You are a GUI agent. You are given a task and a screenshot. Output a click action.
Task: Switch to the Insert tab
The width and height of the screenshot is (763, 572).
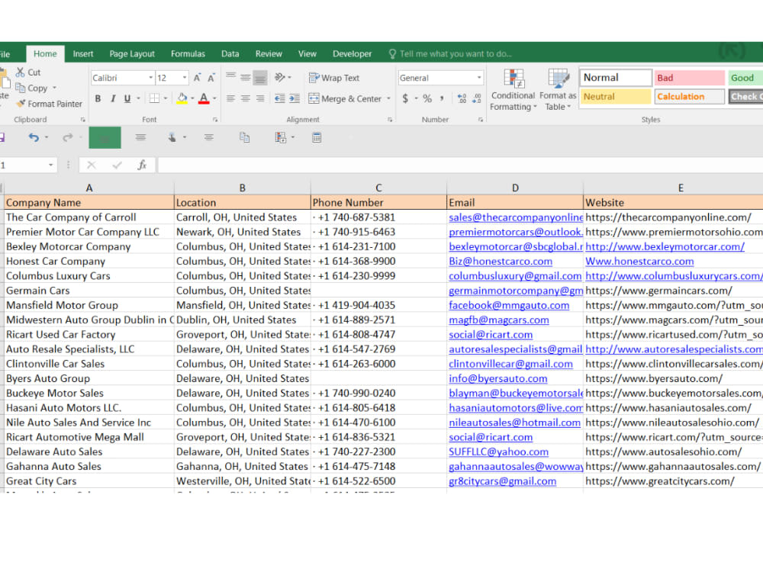point(82,53)
